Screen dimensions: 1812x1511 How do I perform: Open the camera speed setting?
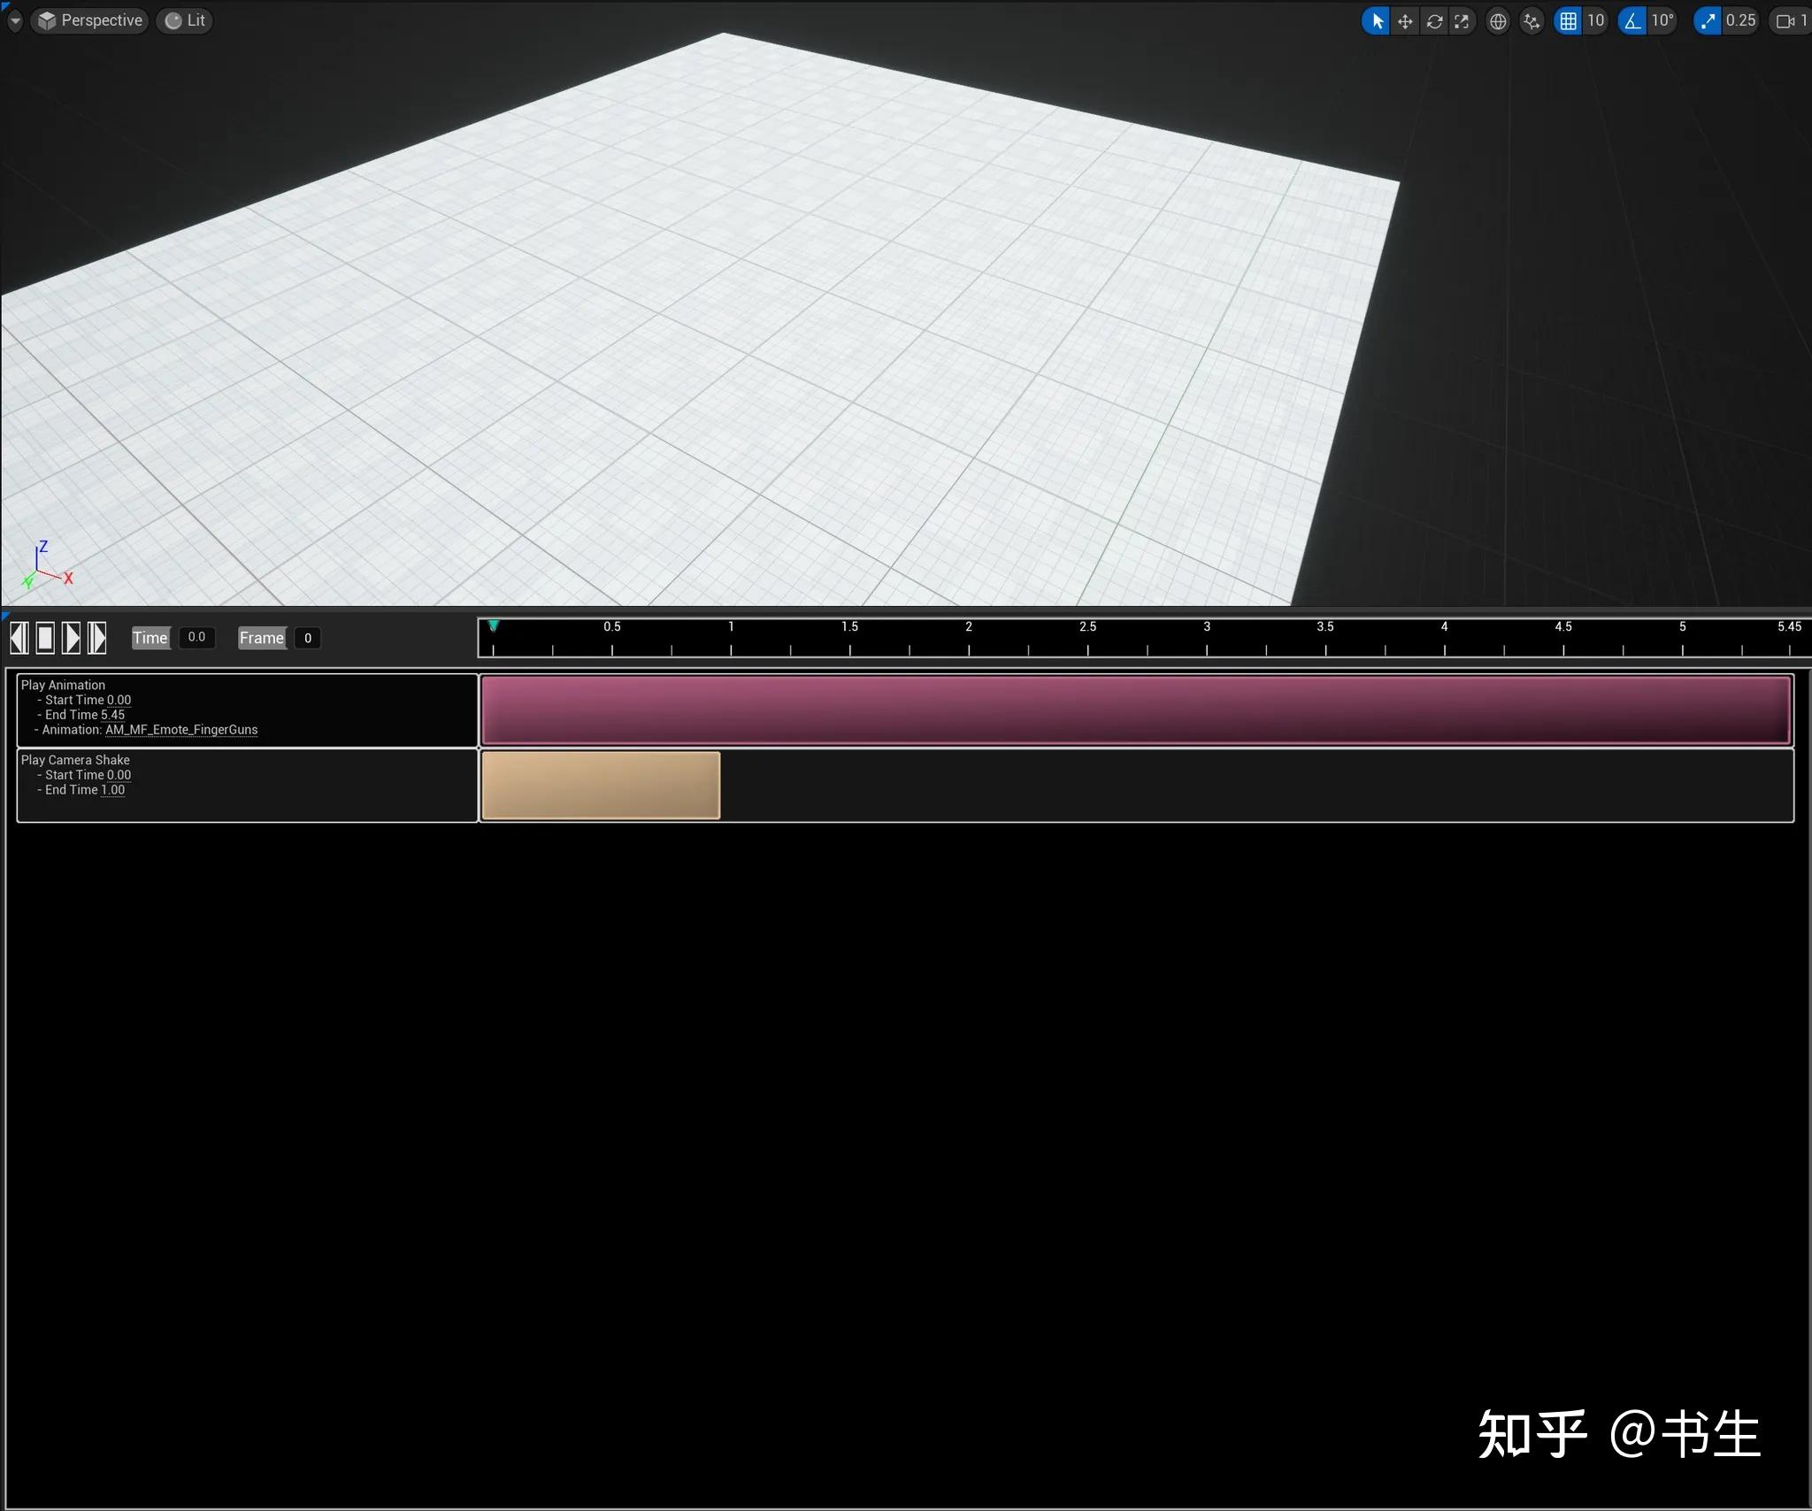pyautogui.click(x=1791, y=20)
